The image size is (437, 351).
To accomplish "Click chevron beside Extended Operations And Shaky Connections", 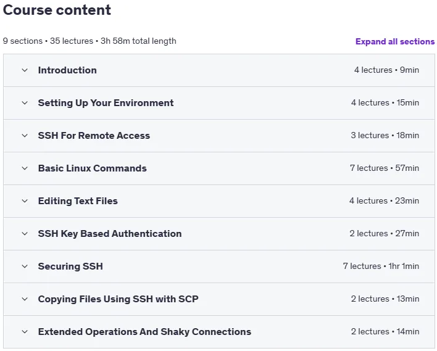I will click(25, 332).
